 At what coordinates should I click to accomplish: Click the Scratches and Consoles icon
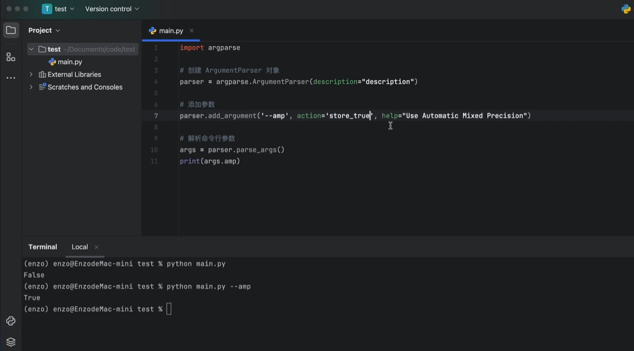click(42, 87)
